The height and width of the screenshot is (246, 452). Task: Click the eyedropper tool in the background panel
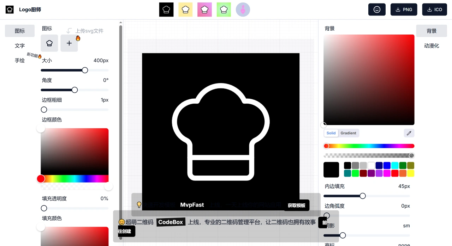pos(409,133)
